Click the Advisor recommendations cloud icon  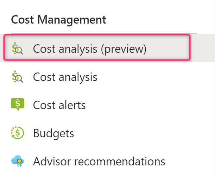tap(17, 162)
